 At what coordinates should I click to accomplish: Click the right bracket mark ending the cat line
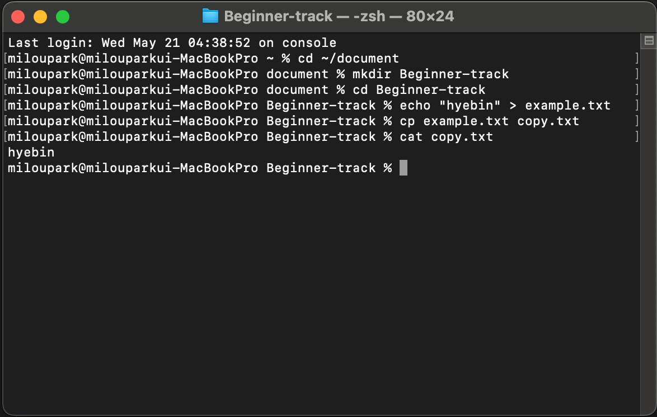pos(637,136)
